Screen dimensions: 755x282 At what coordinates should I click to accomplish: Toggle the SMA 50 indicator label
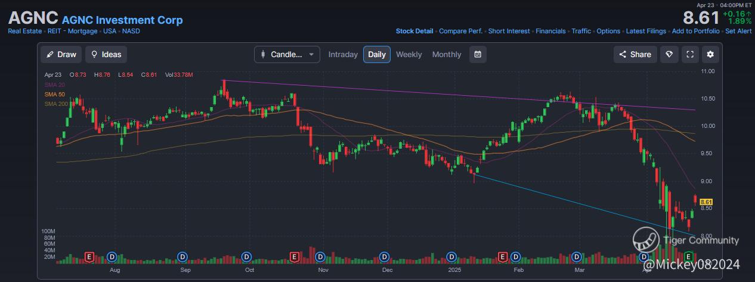point(54,95)
